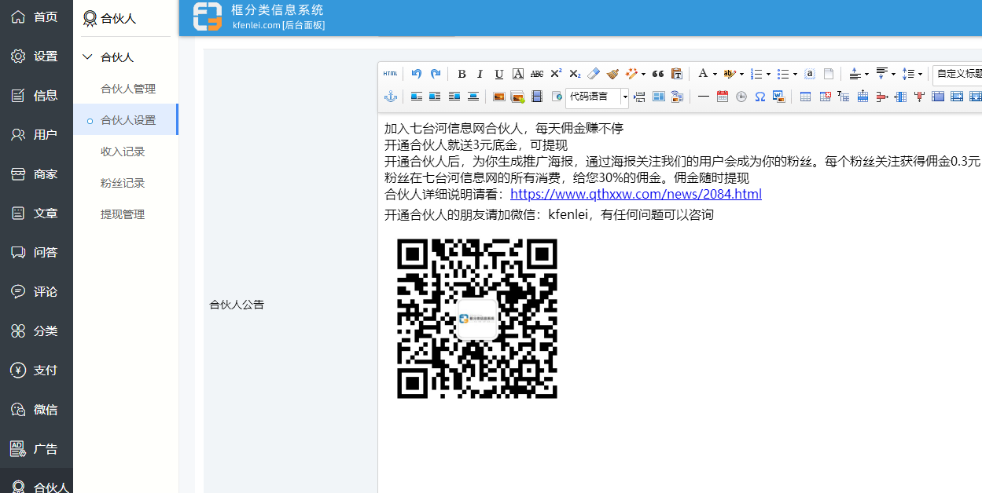Screen dimensions: 982x493
Task: Expand the font color dropdown arrow
Action: 715,75
